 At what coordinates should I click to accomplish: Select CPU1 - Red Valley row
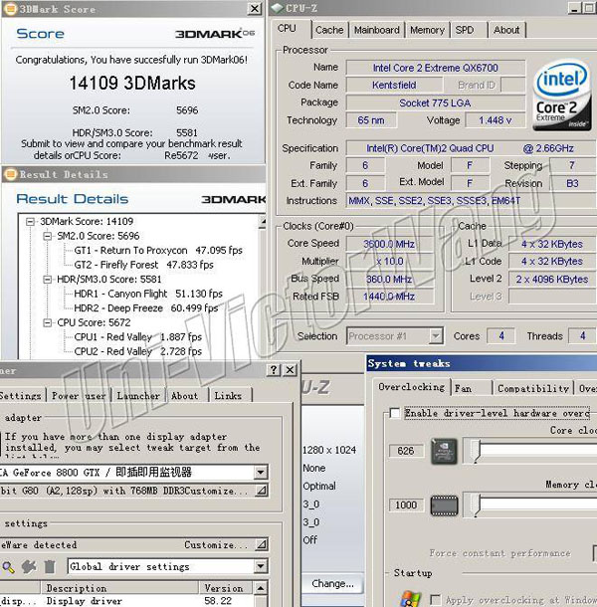tap(138, 337)
